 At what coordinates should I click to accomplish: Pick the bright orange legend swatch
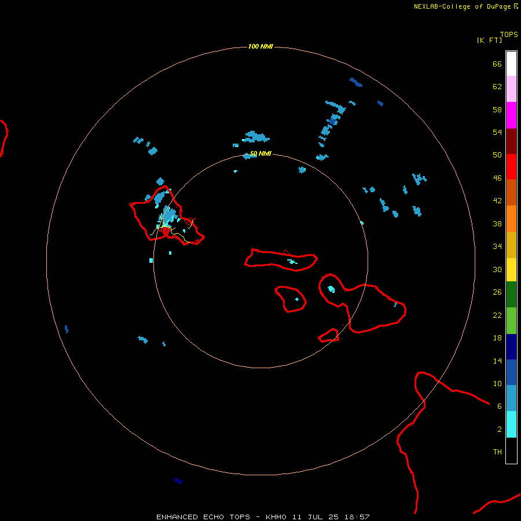point(511,219)
